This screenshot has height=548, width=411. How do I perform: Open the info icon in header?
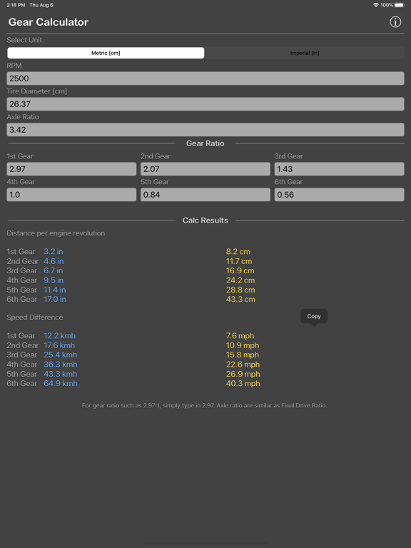click(x=395, y=22)
